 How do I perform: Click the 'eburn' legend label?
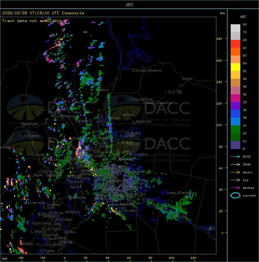click(247, 172)
